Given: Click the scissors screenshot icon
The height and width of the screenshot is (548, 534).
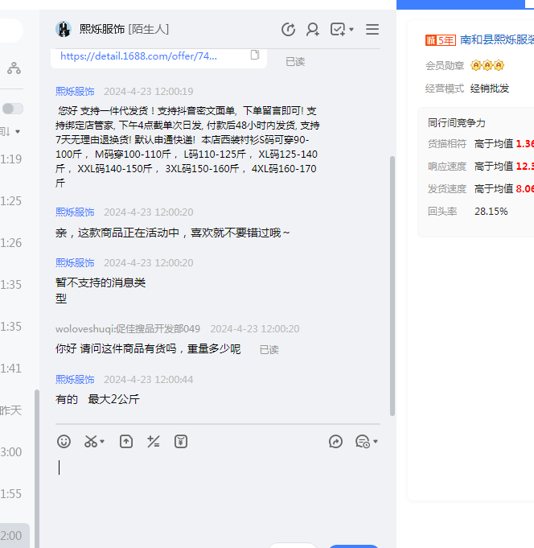Looking at the screenshot, I should pyautogui.click(x=91, y=441).
